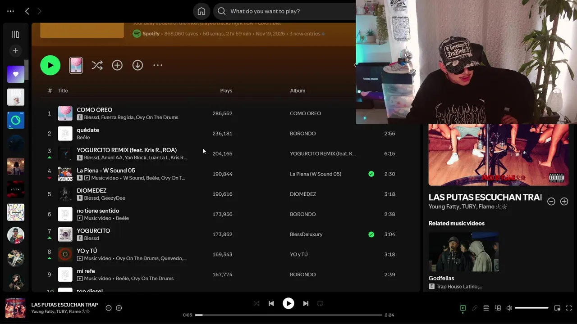Sort tracks by Plays column header
This screenshot has height=324, width=577.
point(226,90)
